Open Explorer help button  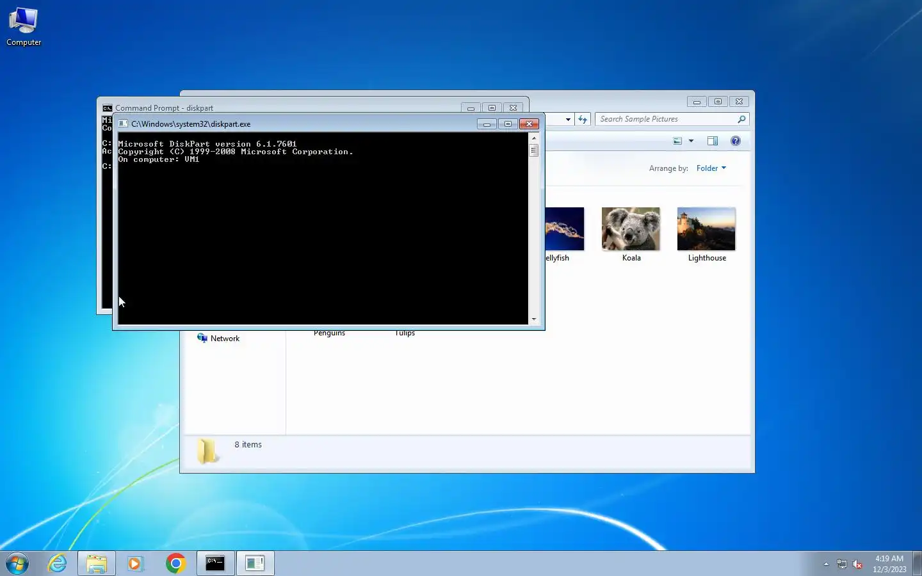[x=736, y=141]
